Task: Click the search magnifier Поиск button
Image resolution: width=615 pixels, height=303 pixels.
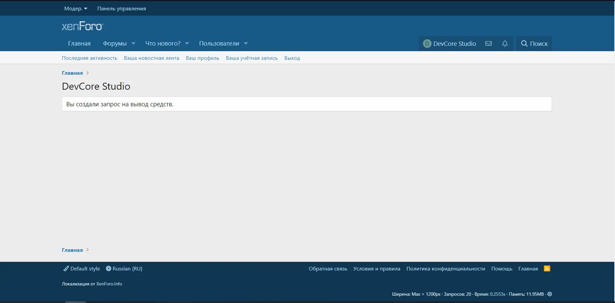Action: (534, 44)
